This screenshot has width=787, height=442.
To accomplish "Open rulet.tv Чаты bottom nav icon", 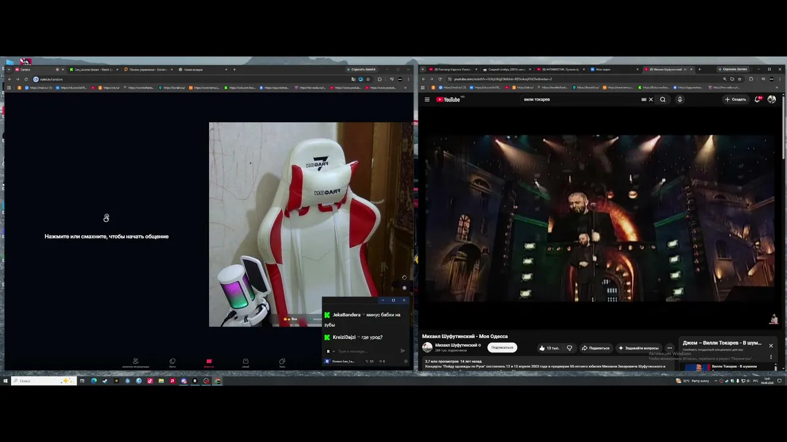I will [282, 363].
